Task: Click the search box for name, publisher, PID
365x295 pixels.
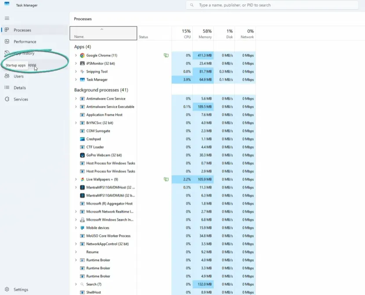Action: pos(272,5)
